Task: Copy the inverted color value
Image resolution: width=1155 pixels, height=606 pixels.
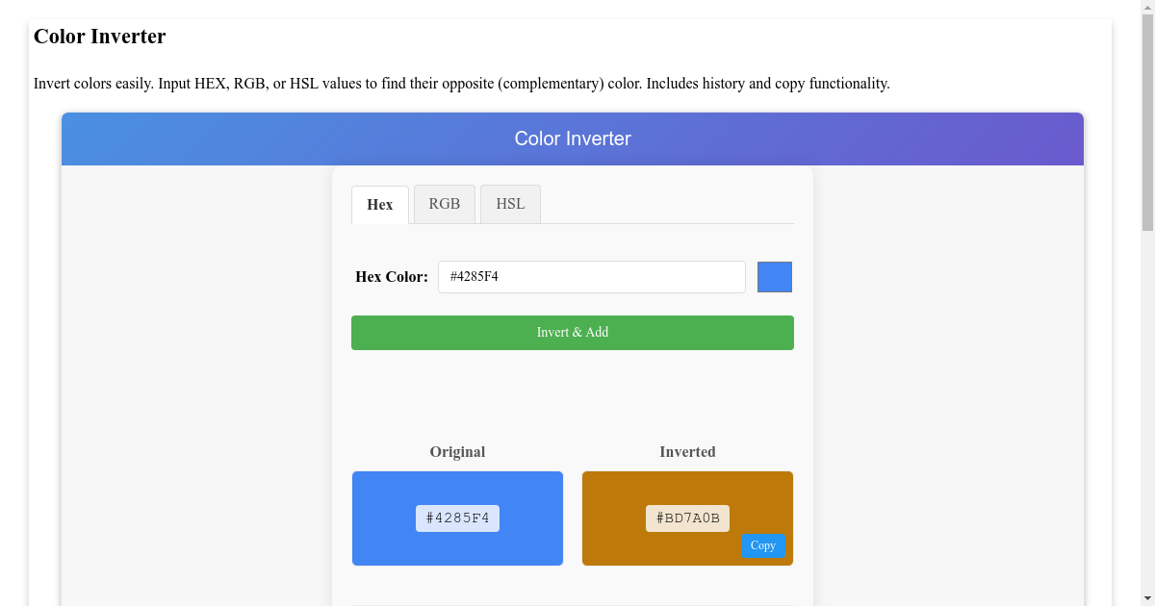Action: pos(762,545)
